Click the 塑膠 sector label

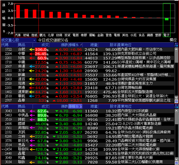click(x=158, y=35)
